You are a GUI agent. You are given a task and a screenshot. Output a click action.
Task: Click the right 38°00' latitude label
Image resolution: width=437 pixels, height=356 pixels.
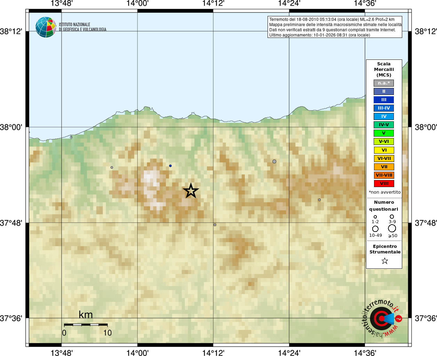click(x=426, y=127)
